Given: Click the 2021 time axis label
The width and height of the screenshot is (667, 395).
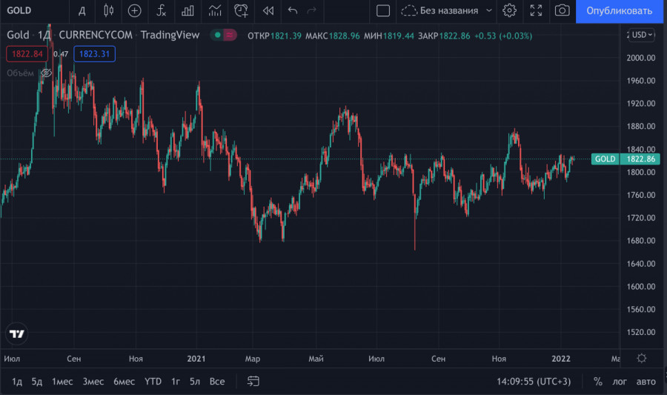Looking at the screenshot, I should [196, 359].
